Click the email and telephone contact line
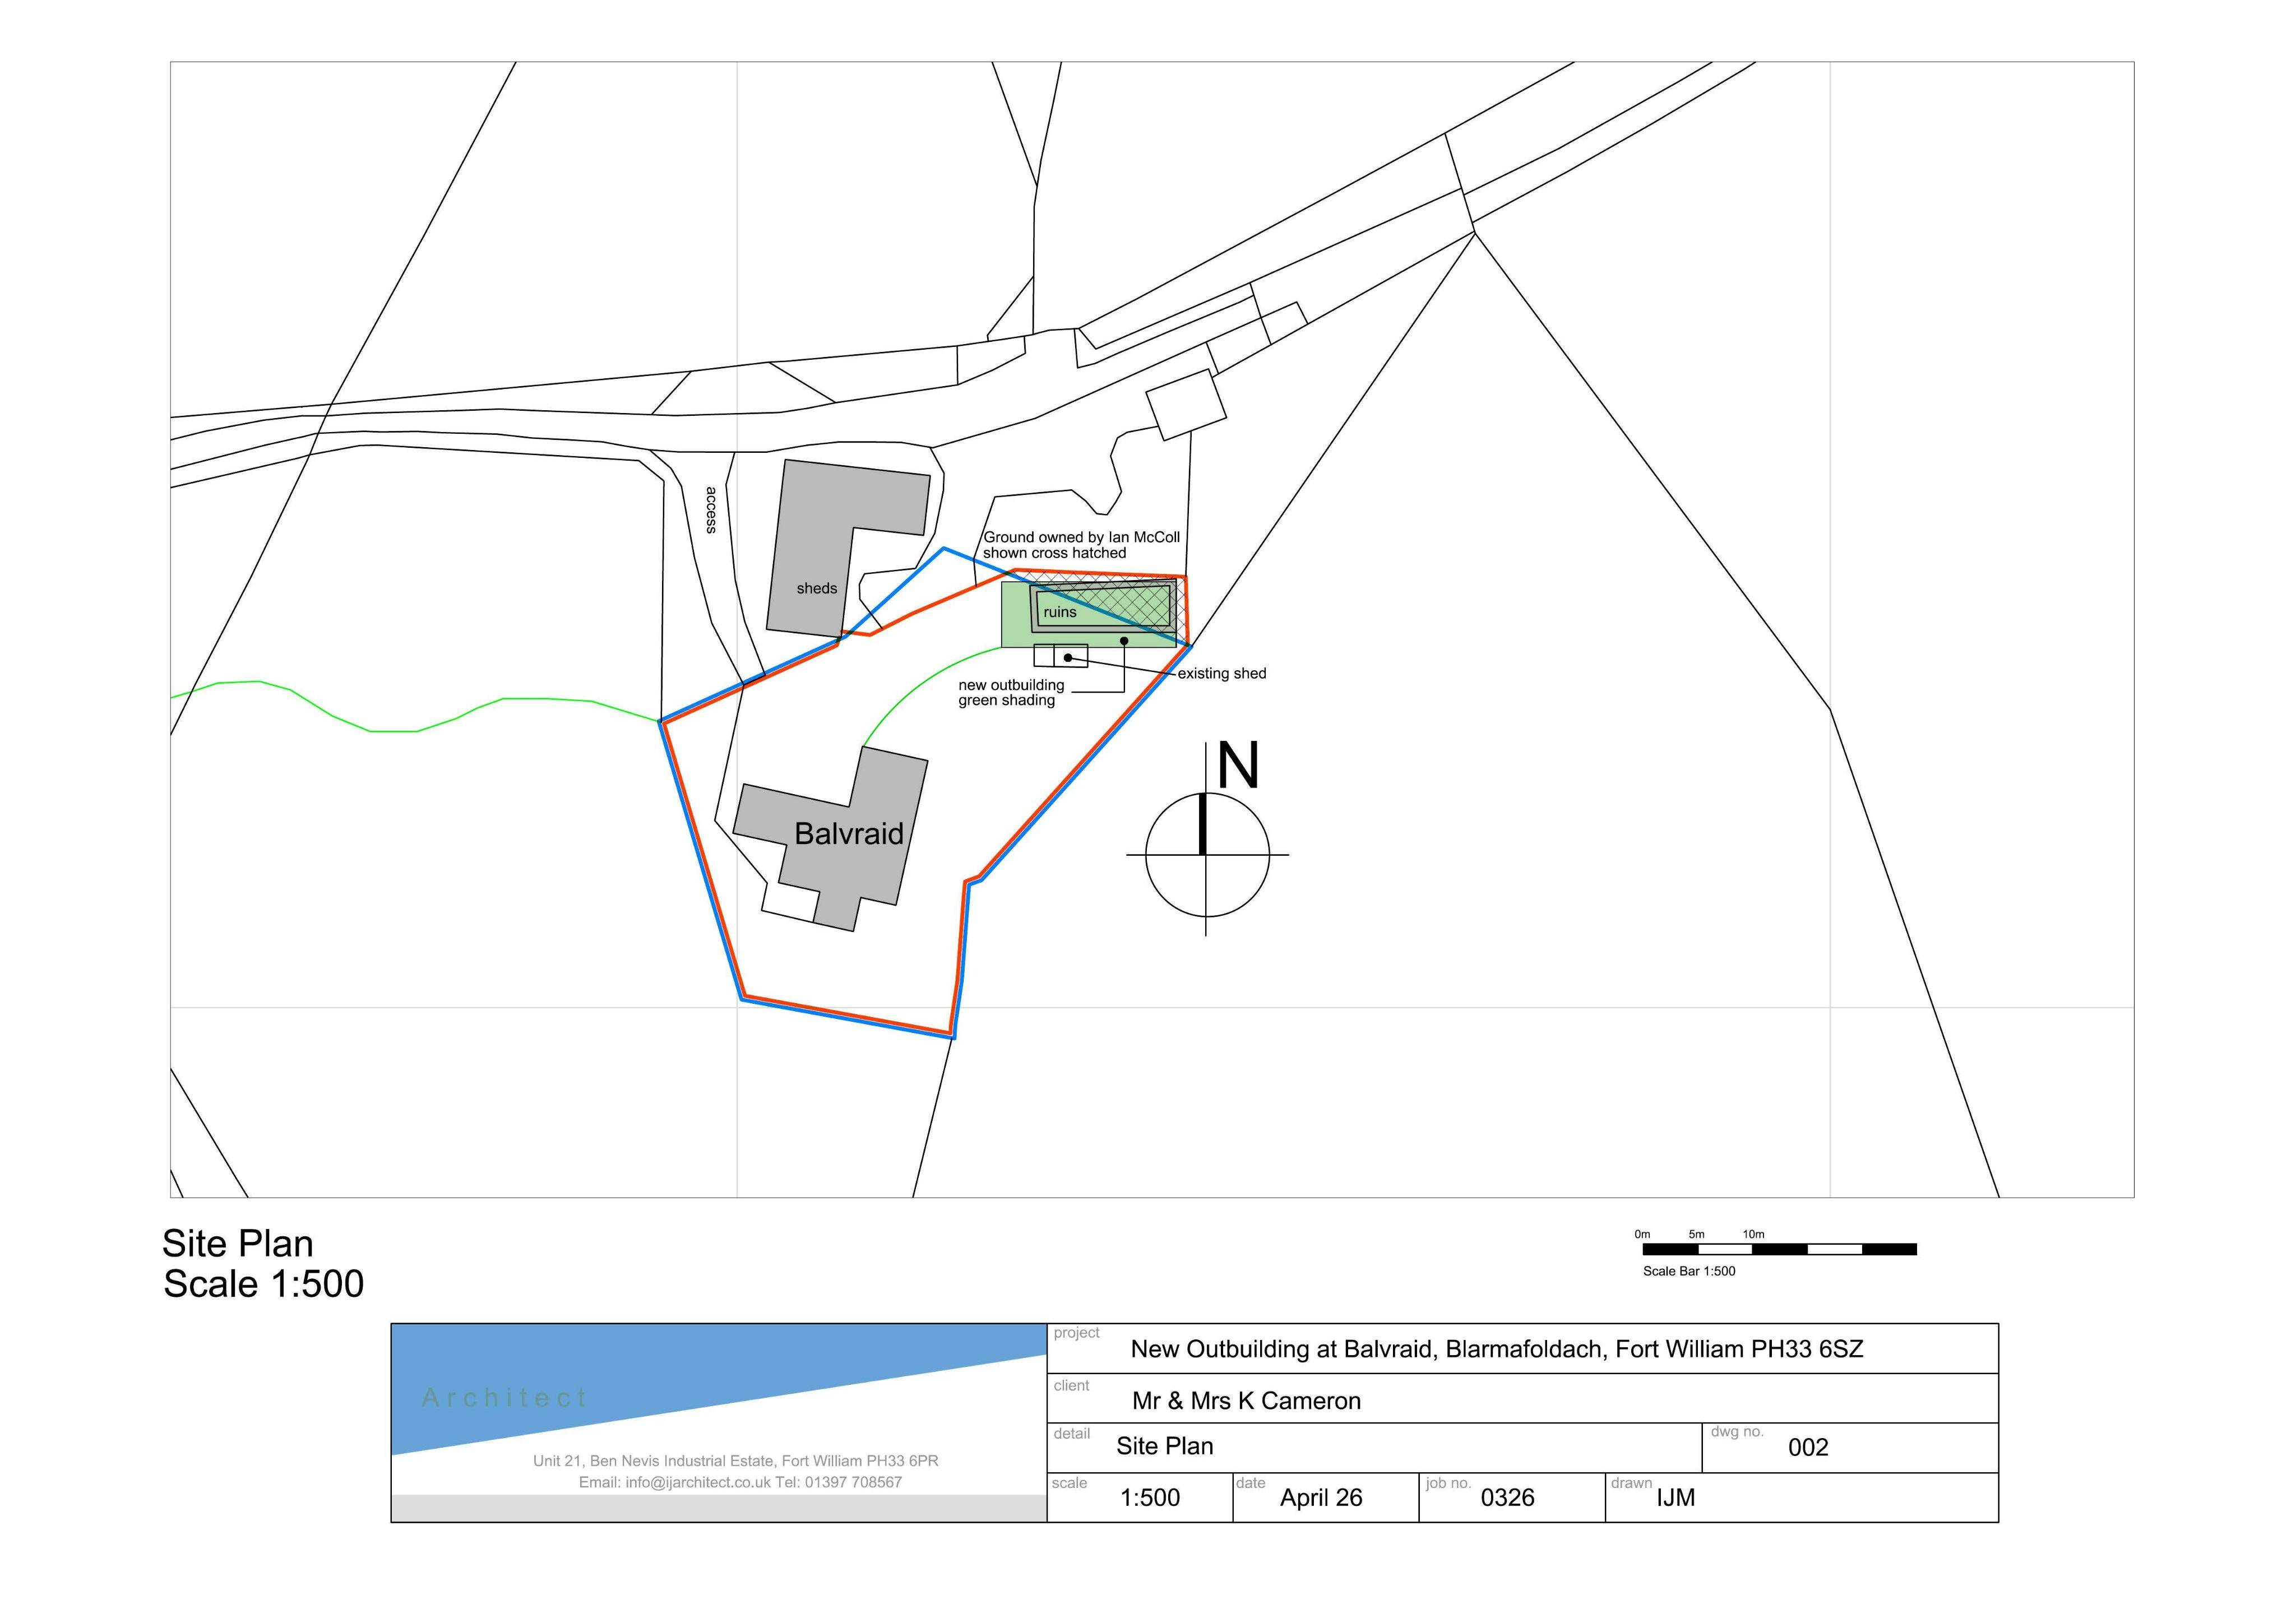This screenshot has height=1623, width=2296. [740, 1482]
